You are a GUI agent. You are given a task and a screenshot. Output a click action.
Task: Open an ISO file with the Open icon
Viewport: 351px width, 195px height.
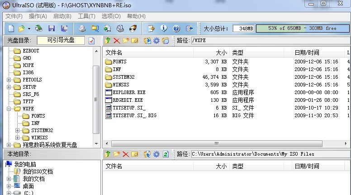(x=22, y=29)
